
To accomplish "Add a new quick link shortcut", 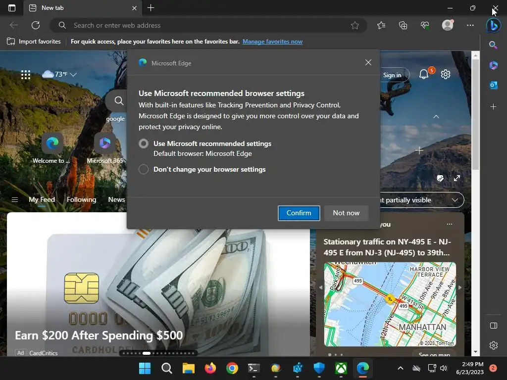I will click(x=419, y=150).
